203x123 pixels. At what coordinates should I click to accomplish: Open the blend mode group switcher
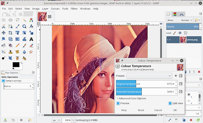click(198, 20)
